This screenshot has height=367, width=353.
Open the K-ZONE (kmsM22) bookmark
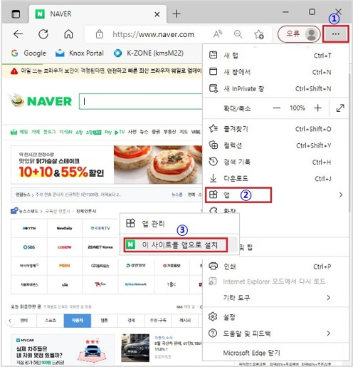[149, 53]
